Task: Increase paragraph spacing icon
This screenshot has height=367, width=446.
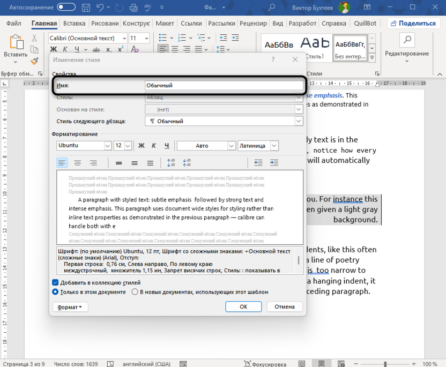Action: [171, 163]
